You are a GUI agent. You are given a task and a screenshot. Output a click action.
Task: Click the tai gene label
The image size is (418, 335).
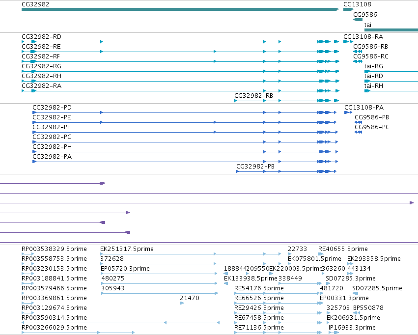[367, 25]
